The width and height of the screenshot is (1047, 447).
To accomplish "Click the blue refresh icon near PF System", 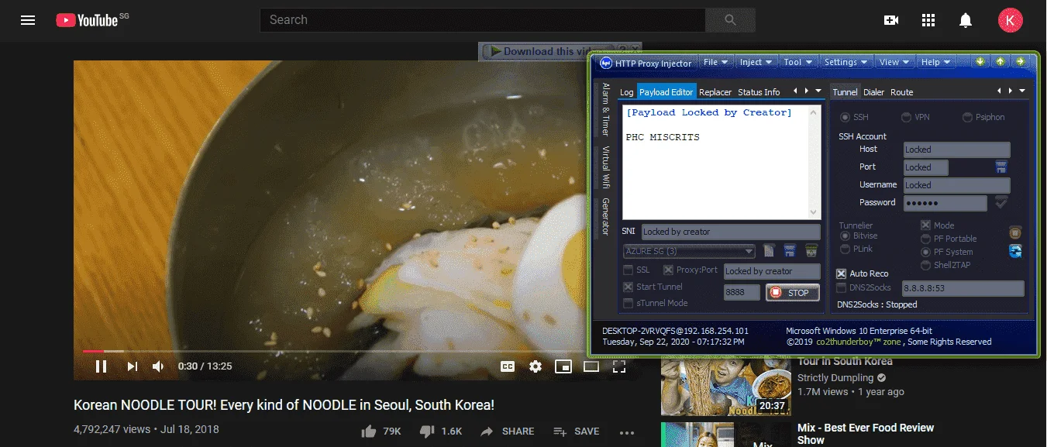I will coord(1015,250).
